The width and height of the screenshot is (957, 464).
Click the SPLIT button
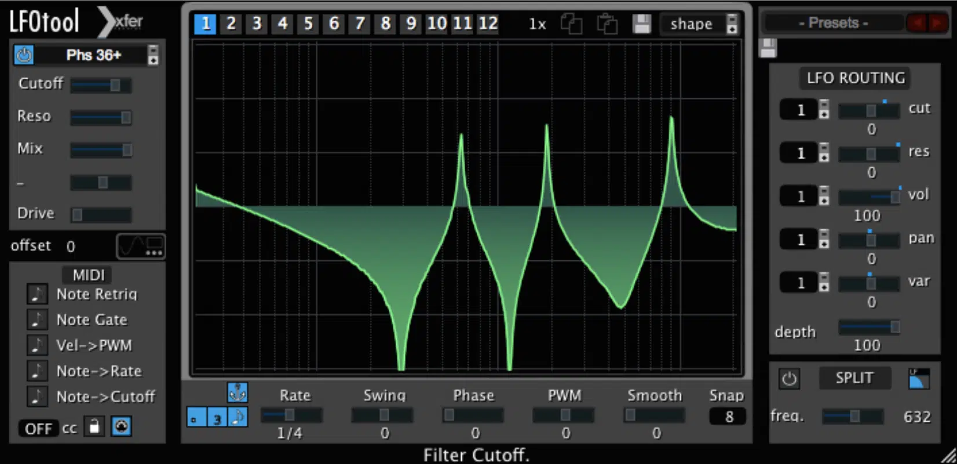point(854,378)
